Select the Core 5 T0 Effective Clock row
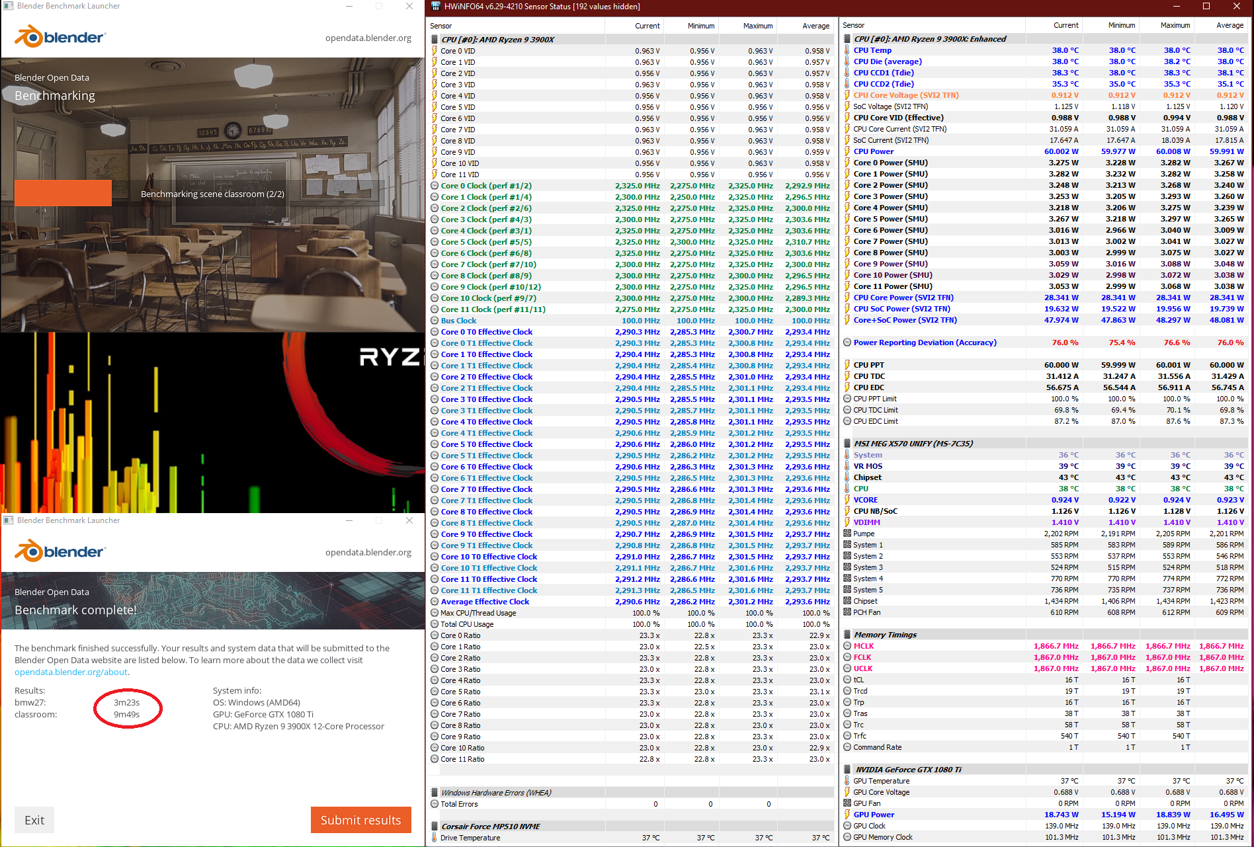 coord(631,444)
